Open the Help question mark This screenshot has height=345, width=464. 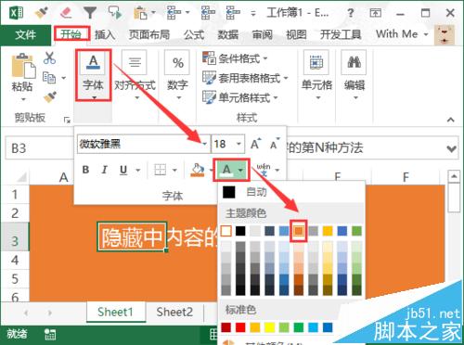(x=350, y=13)
